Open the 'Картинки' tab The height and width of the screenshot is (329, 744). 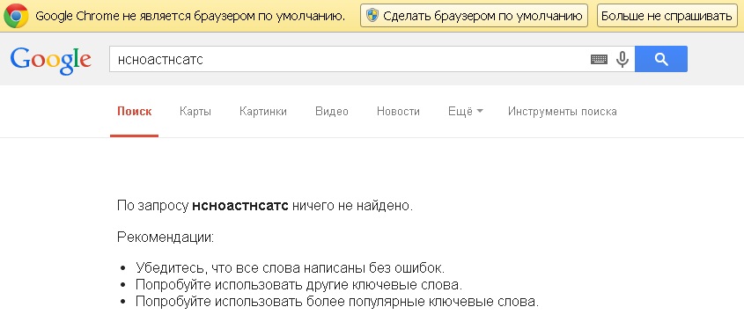263,112
